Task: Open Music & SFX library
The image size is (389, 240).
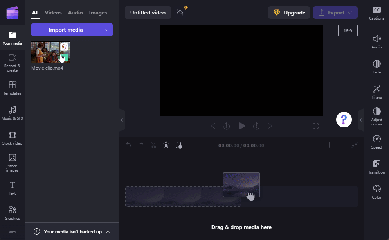Action: (x=12, y=113)
